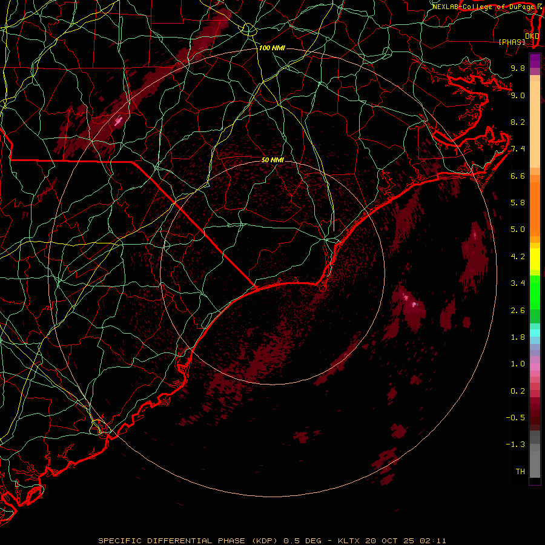Image resolution: width=545 pixels, height=545 pixels.
Task: Click the 5.0 value on the color scale
Action: [x=518, y=230]
